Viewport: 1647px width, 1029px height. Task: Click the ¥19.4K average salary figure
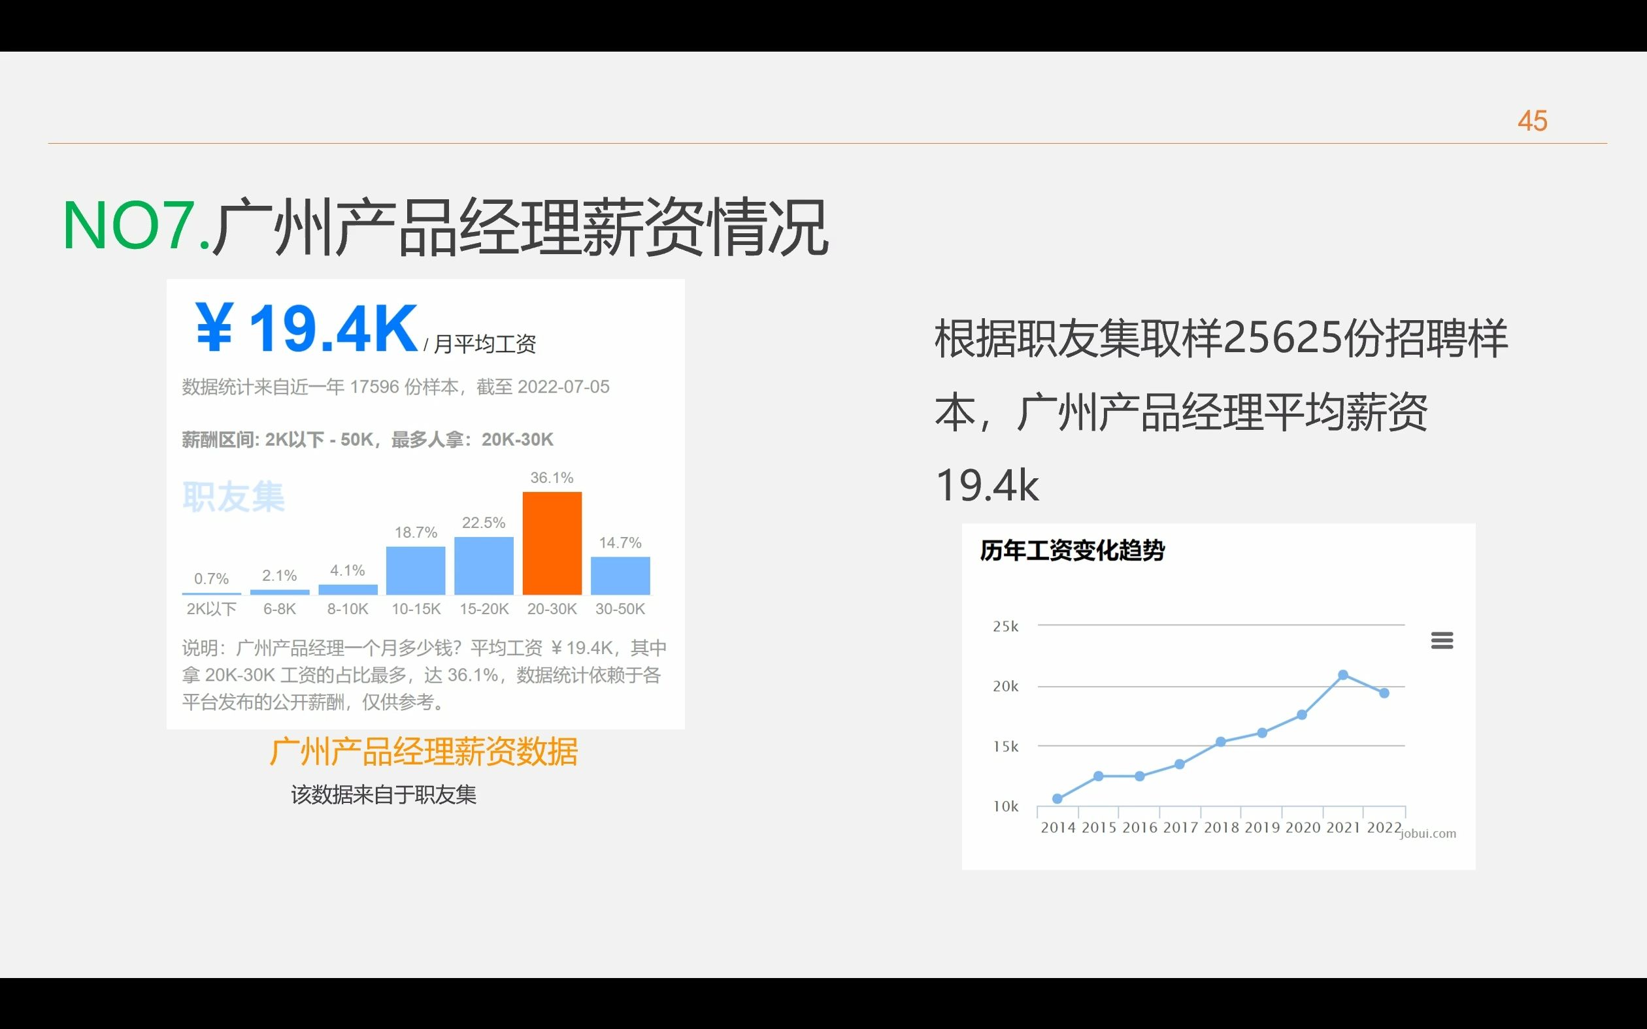tap(307, 329)
